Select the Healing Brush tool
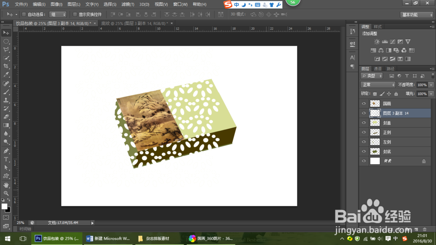436x245 pixels. click(6, 84)
